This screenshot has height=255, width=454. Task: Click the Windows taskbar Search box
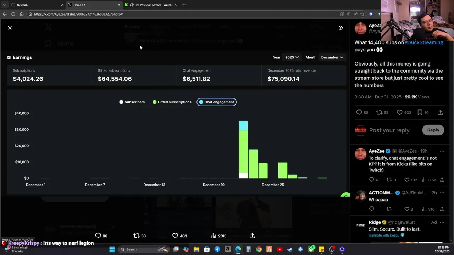coord(144,249)
